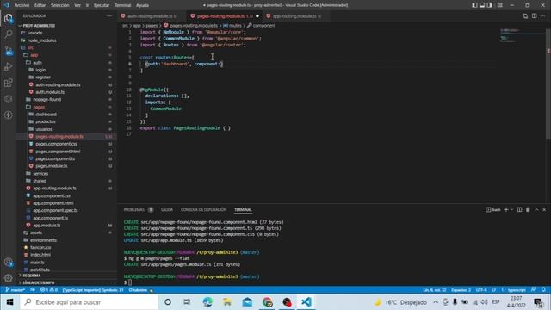Click the VS Code taskbar icon
Screen dimensions: 551x310
coord(306,302)
